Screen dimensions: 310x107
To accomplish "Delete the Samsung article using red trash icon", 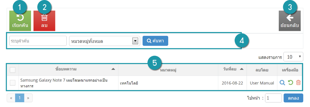I will 298,83.
